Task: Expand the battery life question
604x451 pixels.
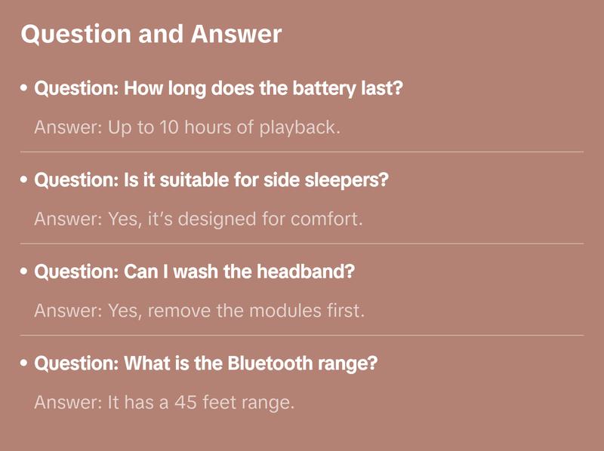Action: point(219,89)
